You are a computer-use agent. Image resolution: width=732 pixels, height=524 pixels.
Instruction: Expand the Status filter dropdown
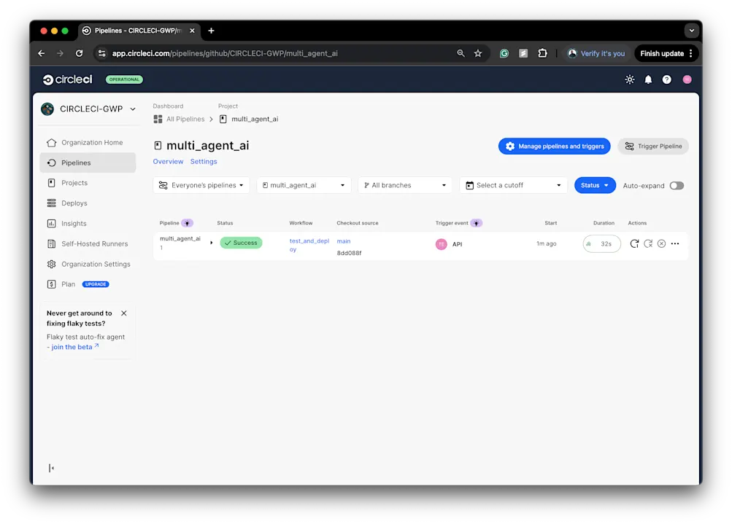point(594,185)
